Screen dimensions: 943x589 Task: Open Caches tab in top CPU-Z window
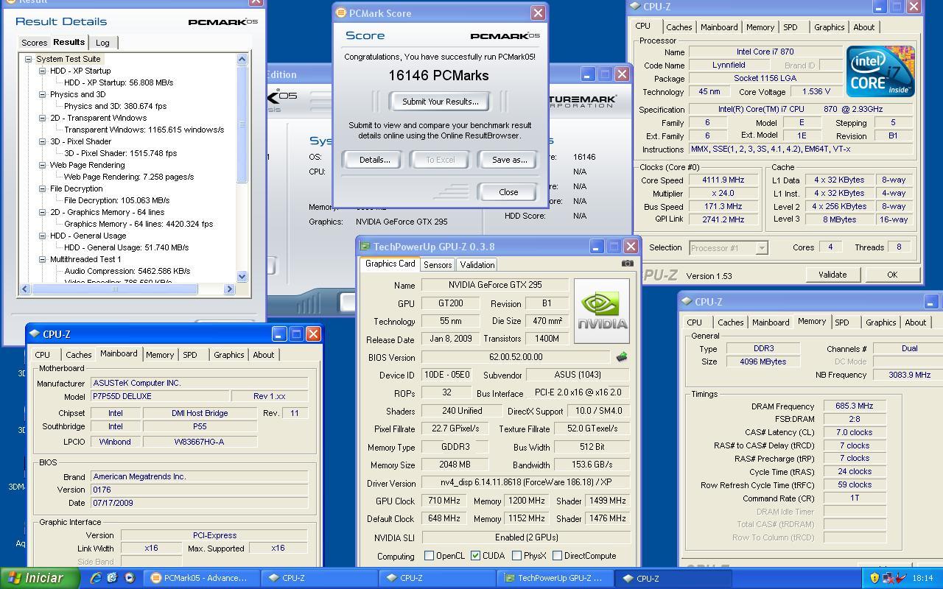point(679,27)
